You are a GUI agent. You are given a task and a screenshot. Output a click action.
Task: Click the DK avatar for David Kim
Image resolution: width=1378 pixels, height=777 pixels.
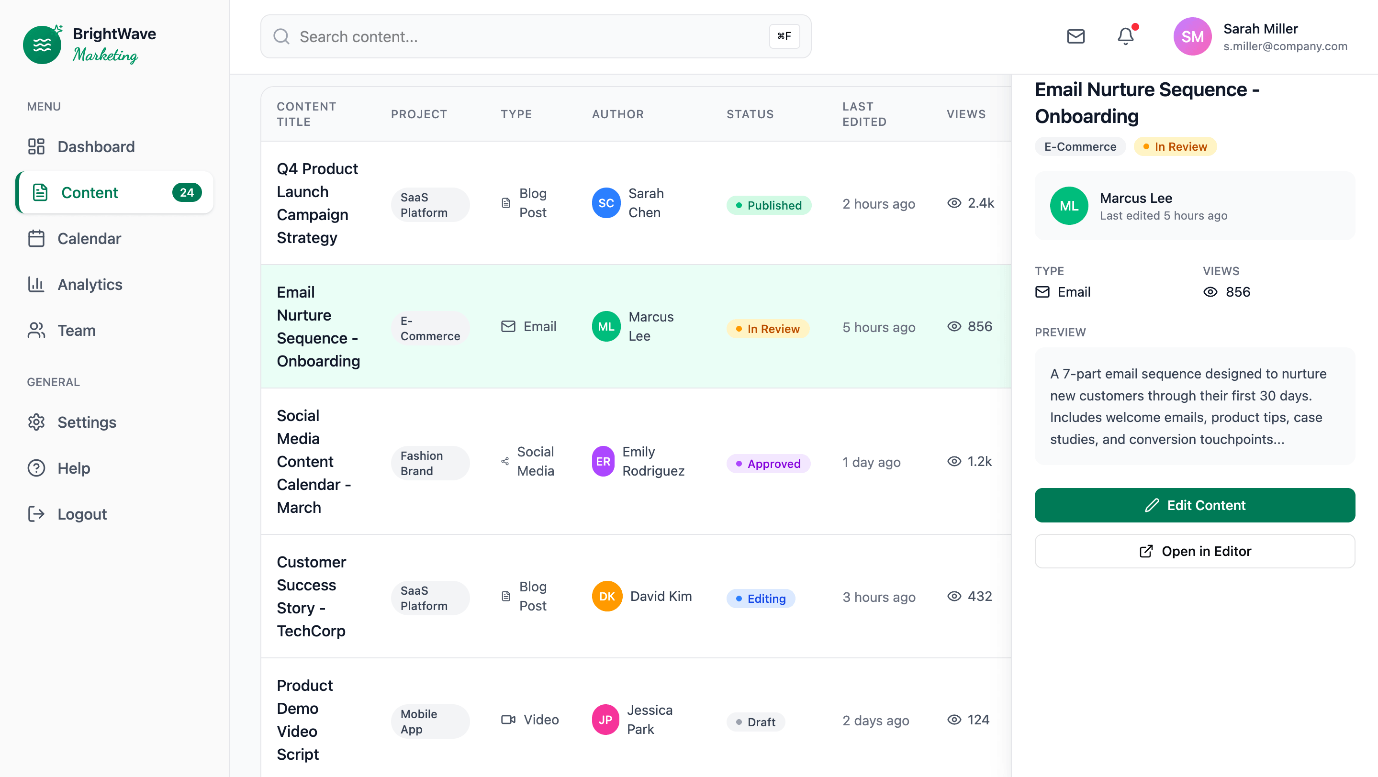click(606, 596)
